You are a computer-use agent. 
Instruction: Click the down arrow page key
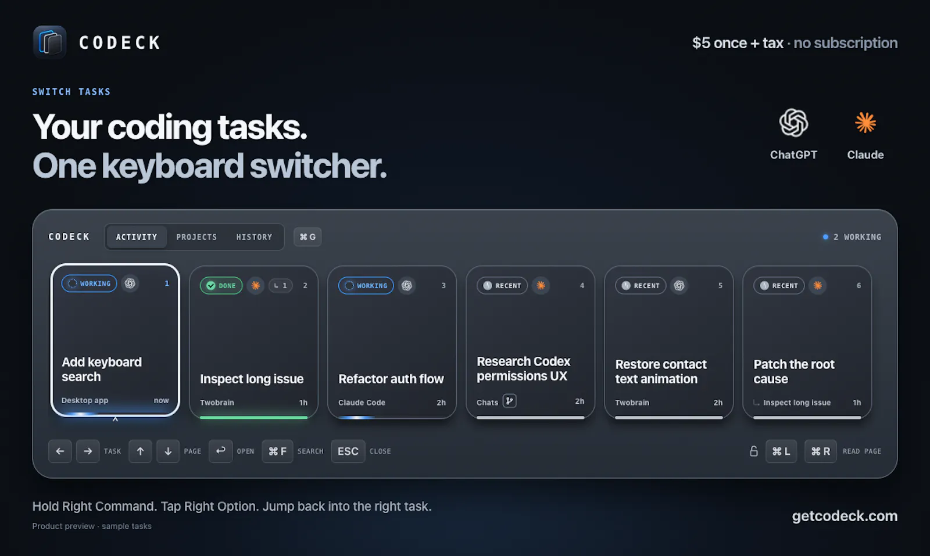point(168,451)
